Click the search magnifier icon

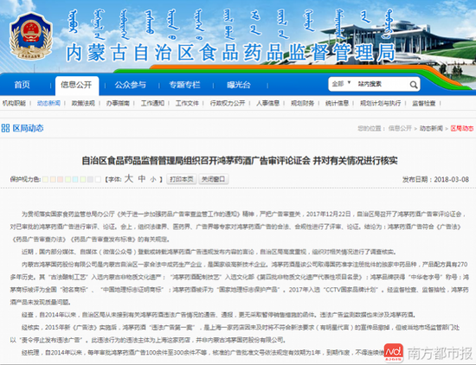(x=413, y=85)
